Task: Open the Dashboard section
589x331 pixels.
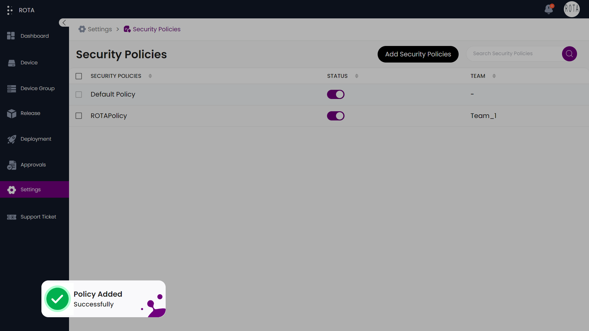Action: 34,36
